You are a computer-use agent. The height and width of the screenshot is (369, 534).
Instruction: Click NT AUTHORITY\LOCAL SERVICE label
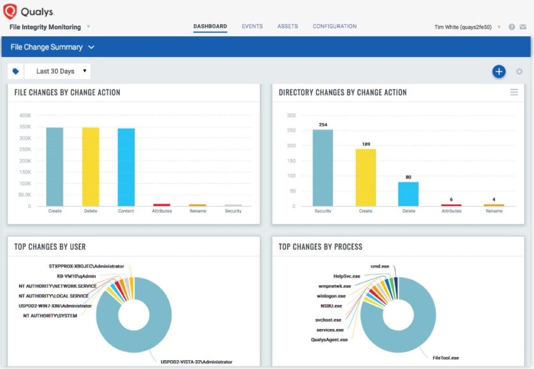pos(53,296)
